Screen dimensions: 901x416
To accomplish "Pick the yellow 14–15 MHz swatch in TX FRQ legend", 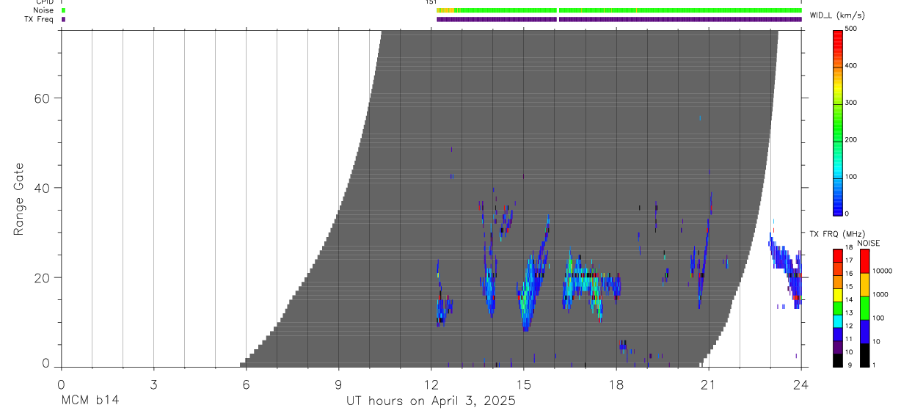I will (x=838, y=293).
